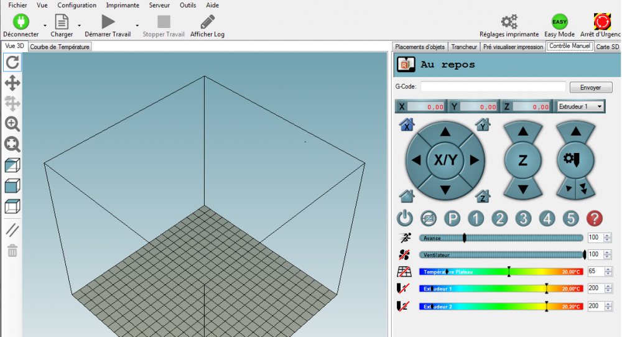Open Extrudeur 1 selection dropdown
The width and height of the screenshot is (622, 337).
(x=580, y=106)
